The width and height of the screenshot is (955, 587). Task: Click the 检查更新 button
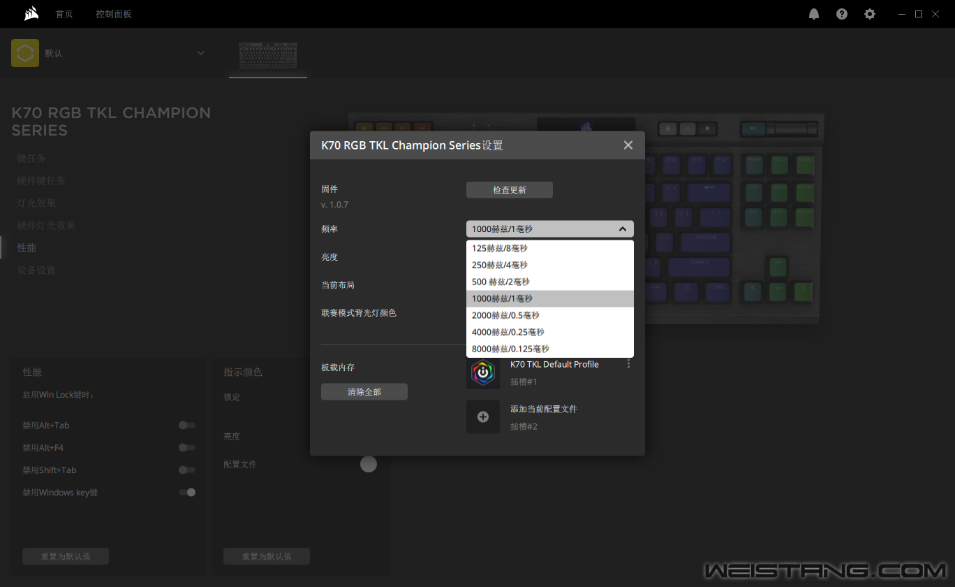(x=510, y=190)
